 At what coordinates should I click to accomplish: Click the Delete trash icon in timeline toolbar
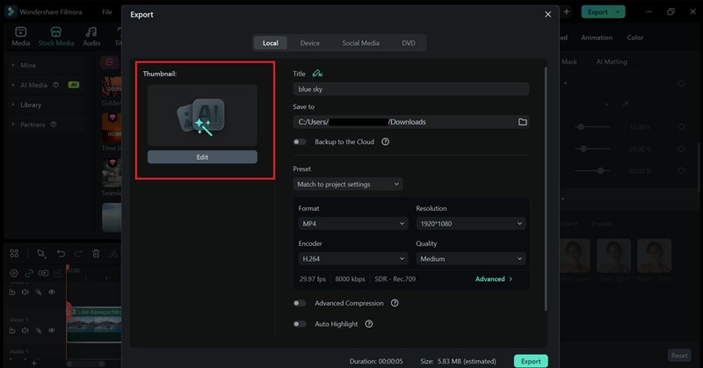pos(96,253)
